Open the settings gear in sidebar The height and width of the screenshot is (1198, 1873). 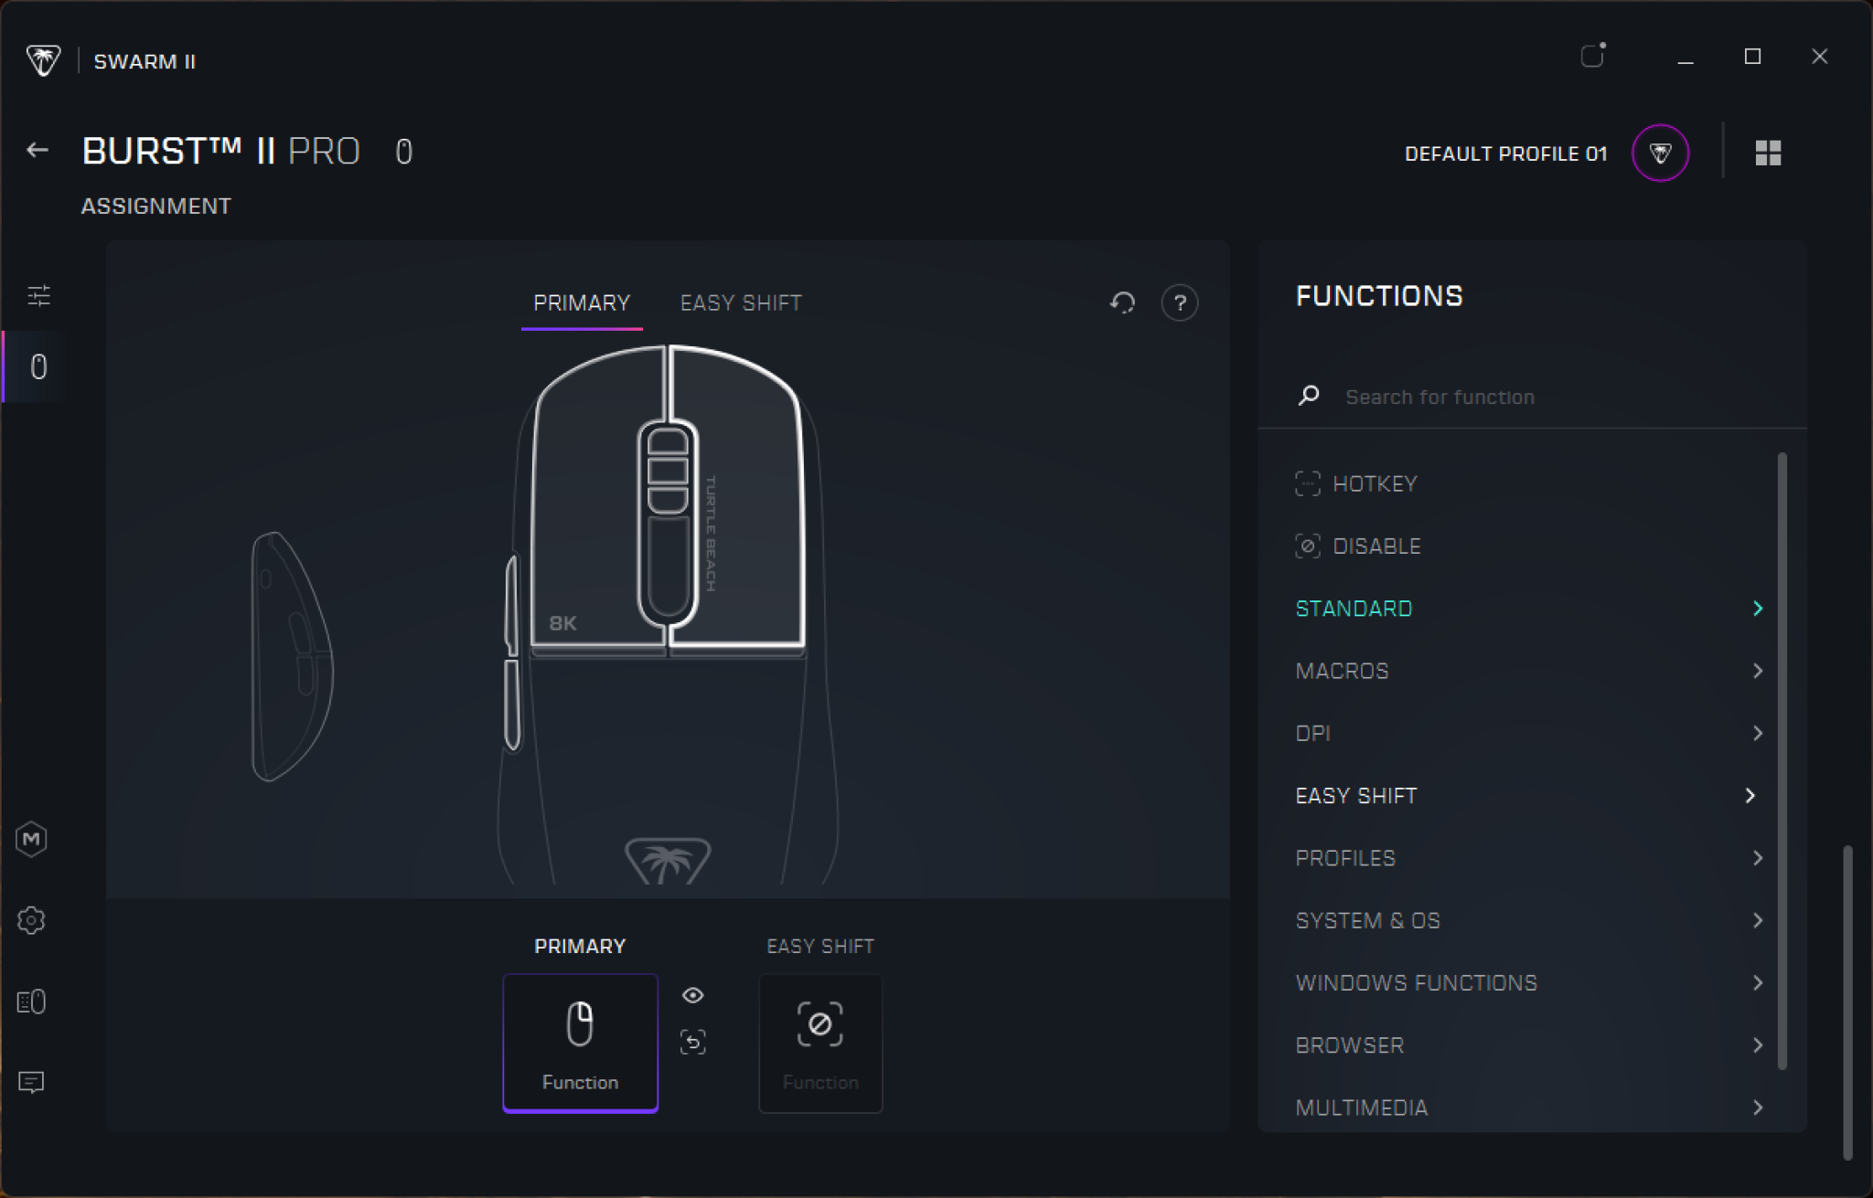[x=32, y=920]
